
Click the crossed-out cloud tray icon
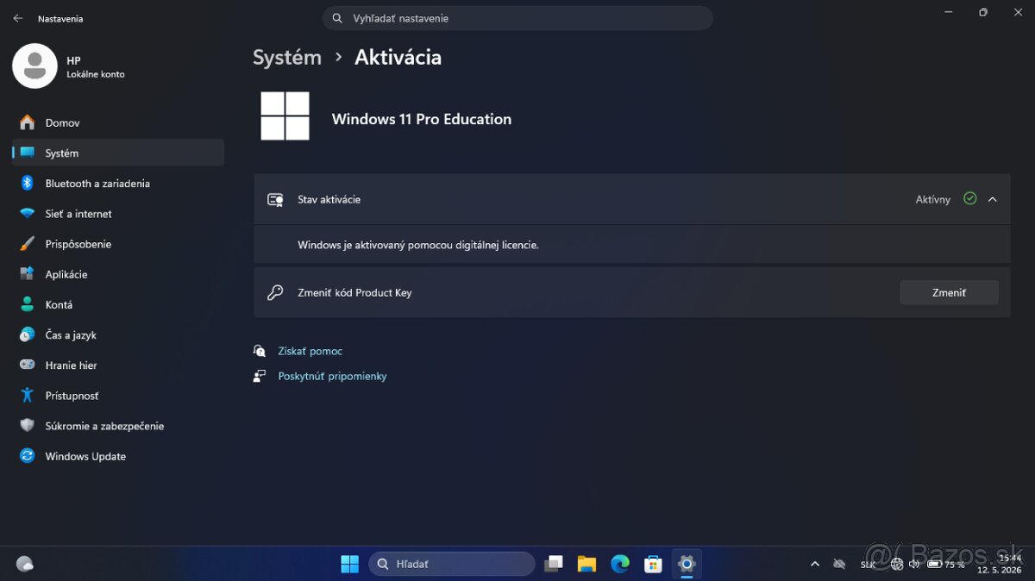point(839,564)
